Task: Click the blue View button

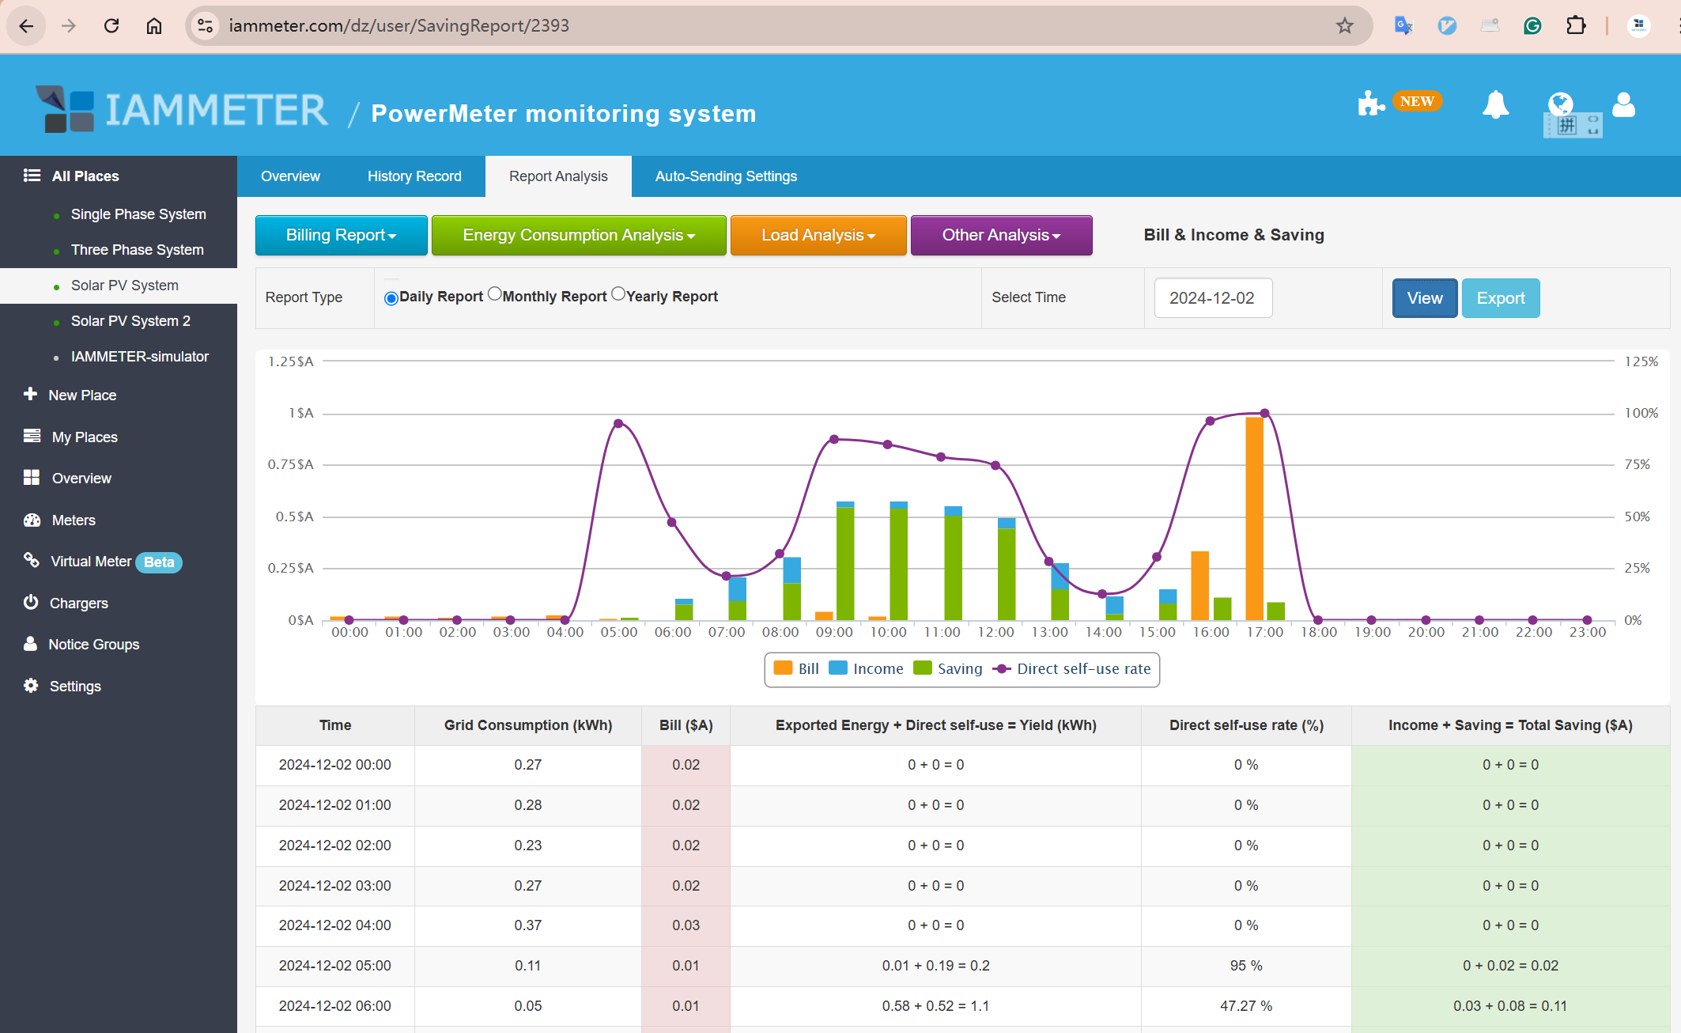Action: [x=1425, y=298]
